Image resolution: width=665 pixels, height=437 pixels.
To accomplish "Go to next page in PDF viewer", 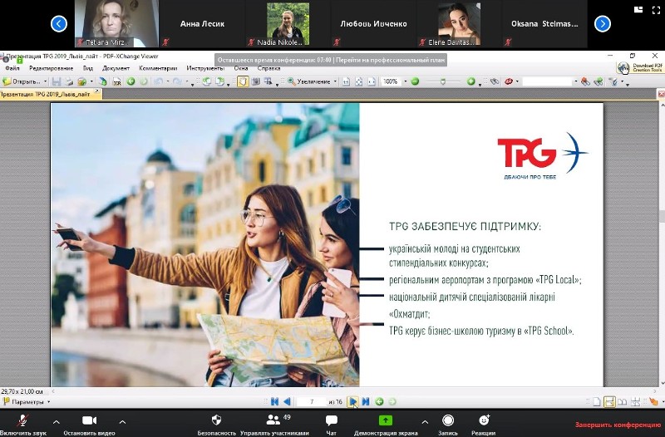I will 353,401.
